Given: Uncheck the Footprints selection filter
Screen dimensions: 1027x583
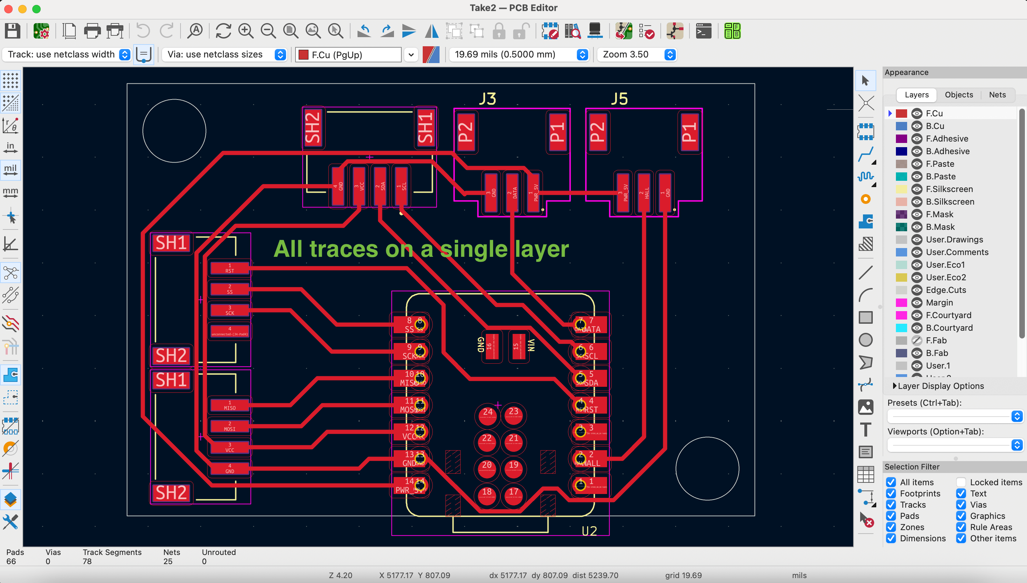Looking at the screenshot, I should coord(891,493).
